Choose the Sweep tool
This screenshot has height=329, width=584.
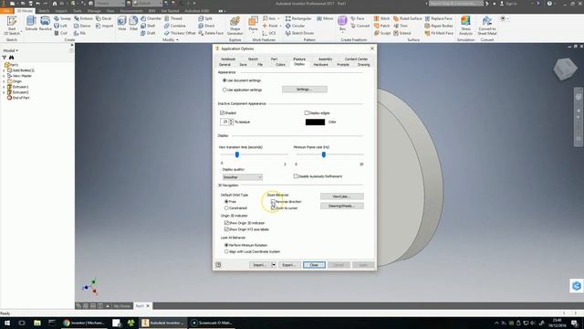point(62,18)
